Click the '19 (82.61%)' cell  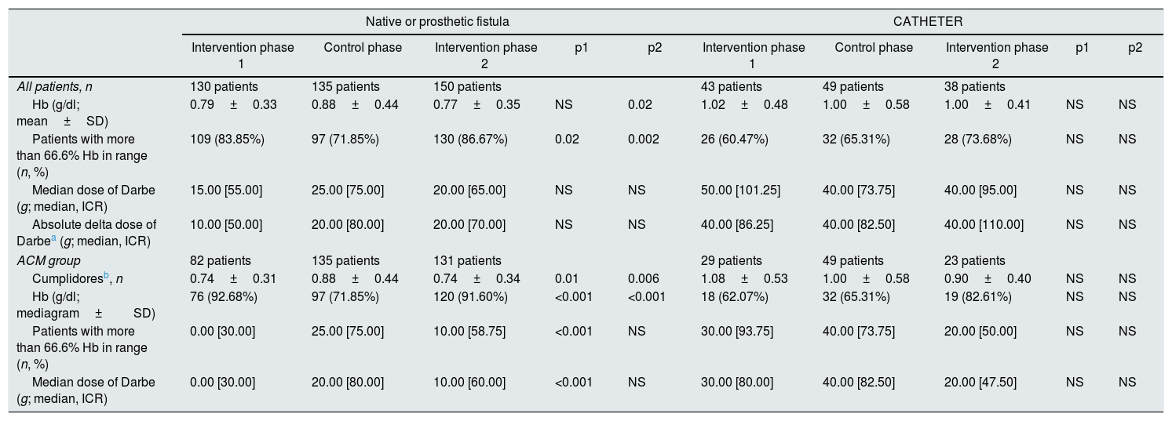point(977,296)
